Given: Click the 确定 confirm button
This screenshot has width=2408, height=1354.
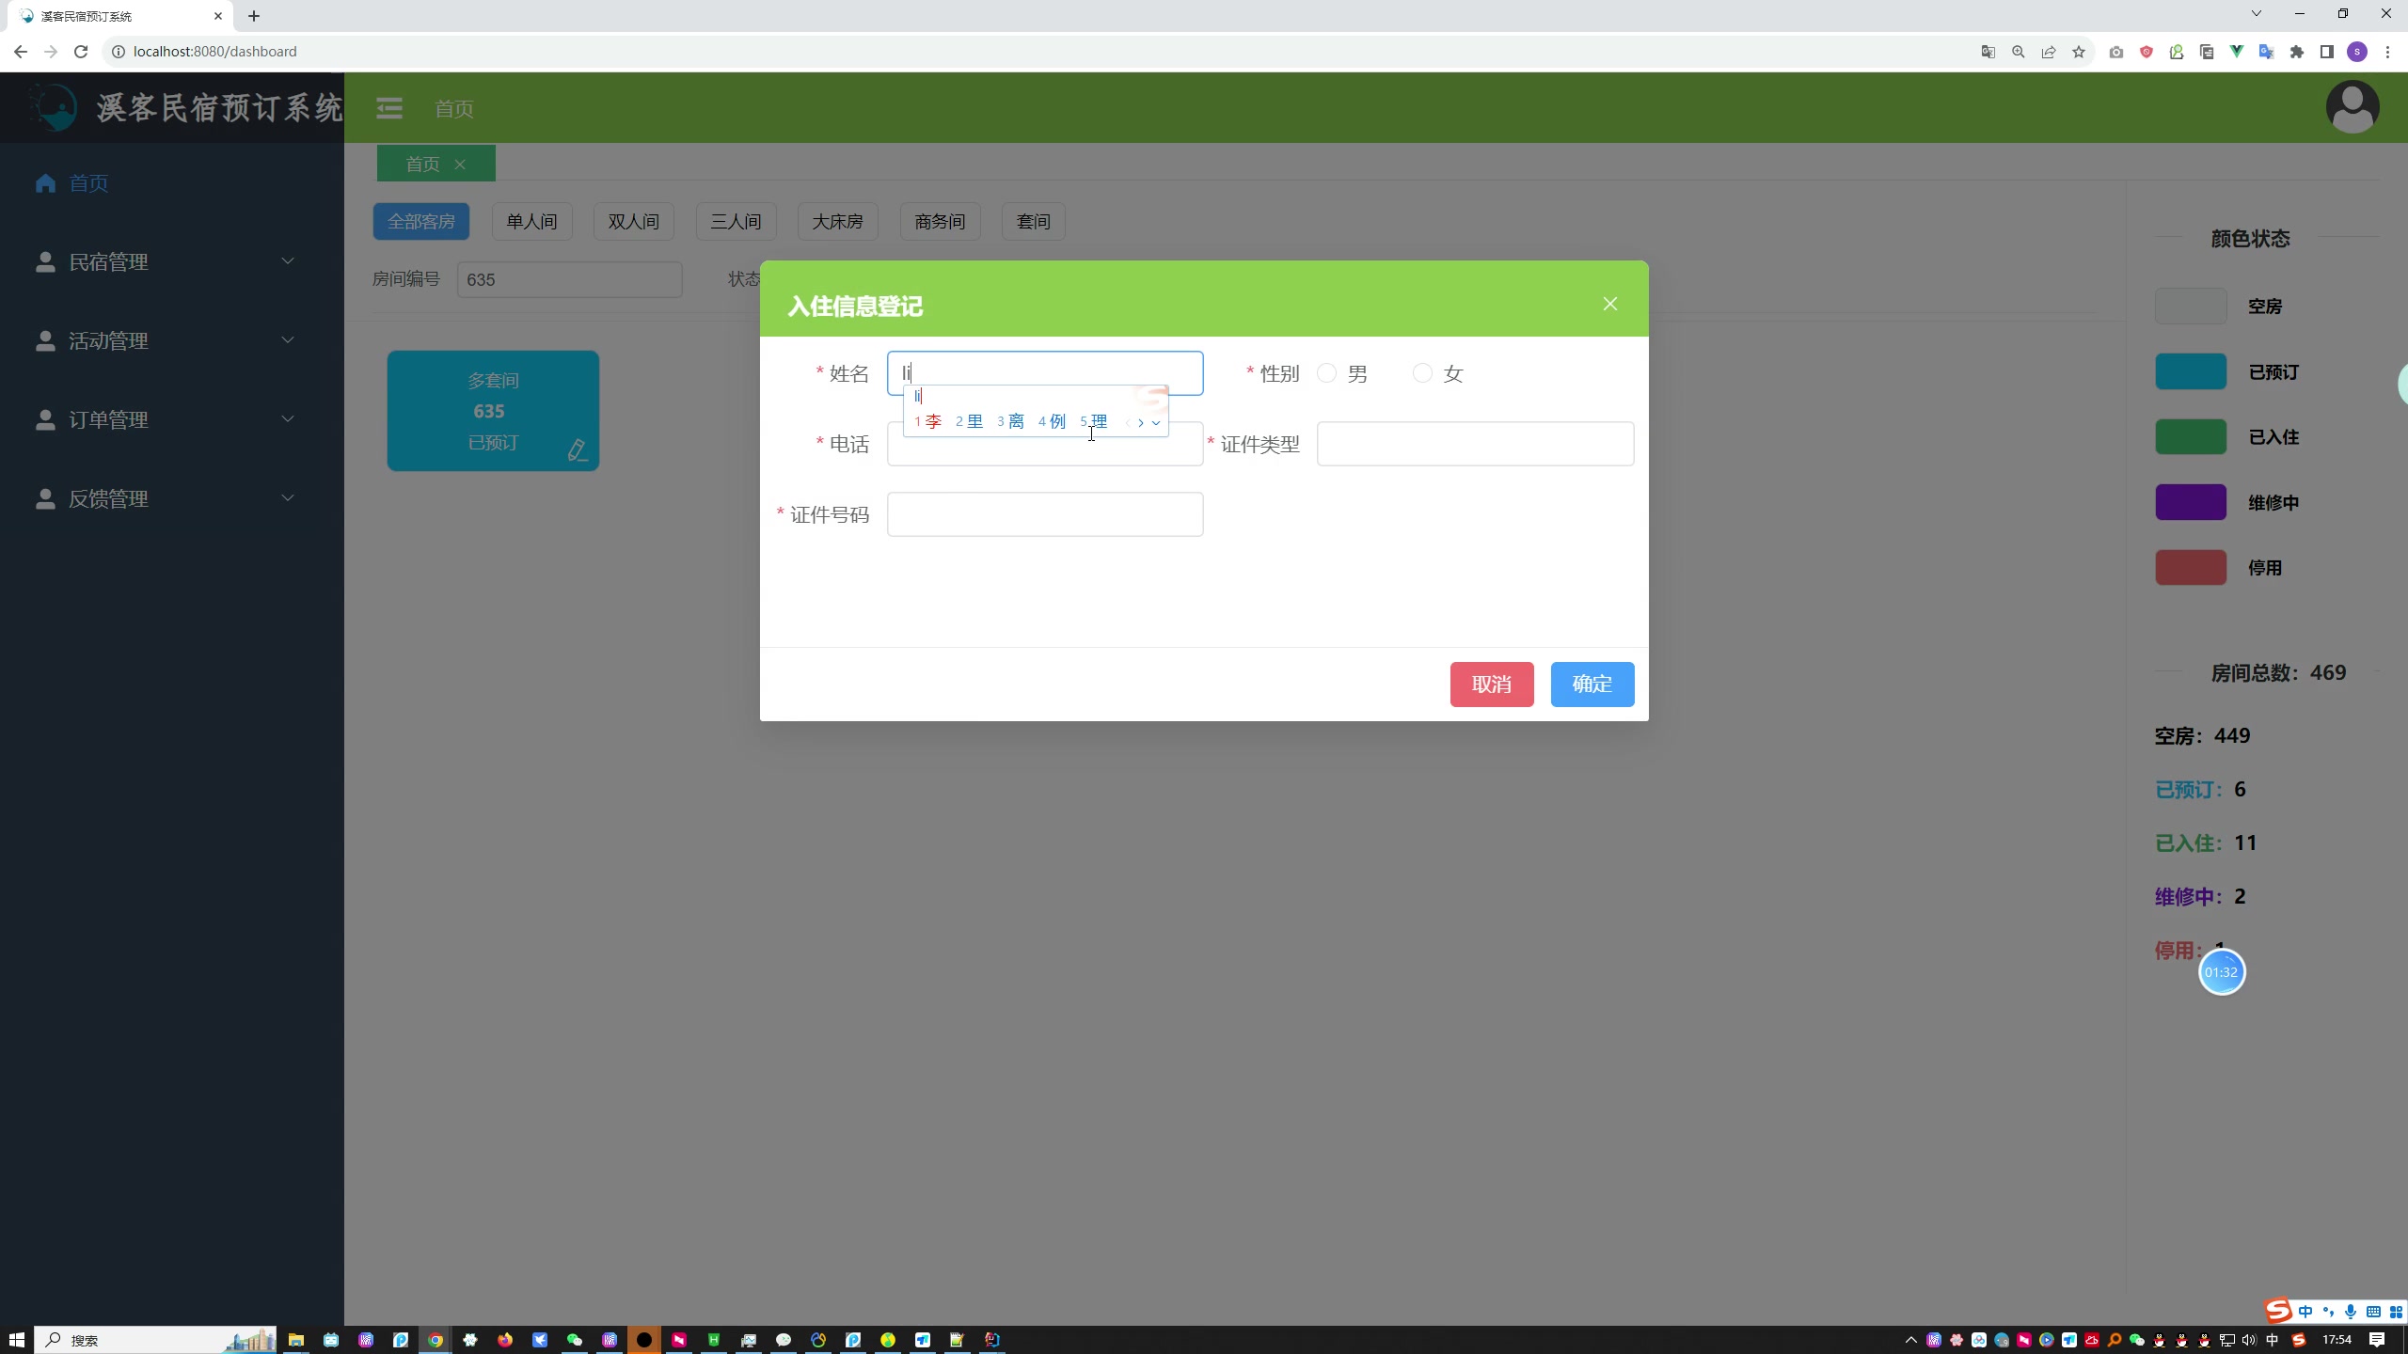Looking at the screenshot, I should [1592, 684].
